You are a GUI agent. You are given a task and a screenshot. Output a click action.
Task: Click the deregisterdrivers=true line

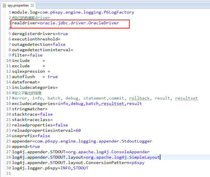coord(40,34)
